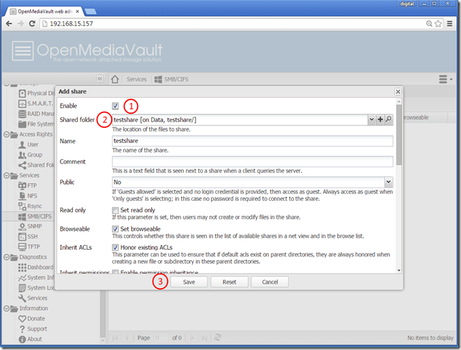Open S.M.A.R.T. in sidebar
The height and width of the screenshot is (350, 461).
(x=36, y=104)
